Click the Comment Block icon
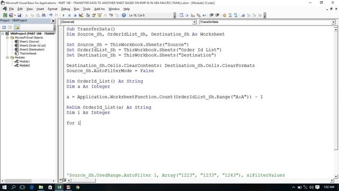The height and width of the screenshot is (191, 339). (x=230, y=15)
